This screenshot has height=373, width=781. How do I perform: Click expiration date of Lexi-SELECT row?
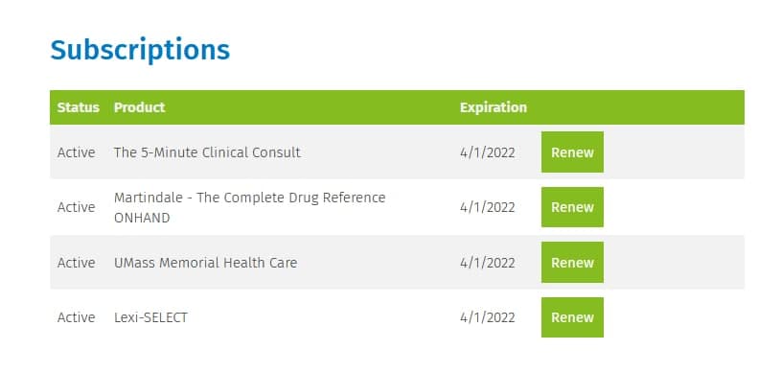(487, 317)
